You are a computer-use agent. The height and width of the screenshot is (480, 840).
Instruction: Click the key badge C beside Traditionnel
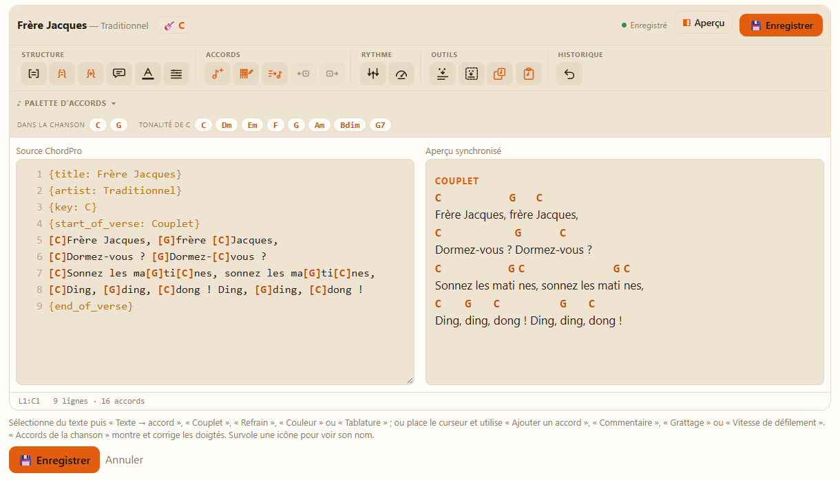174,25
